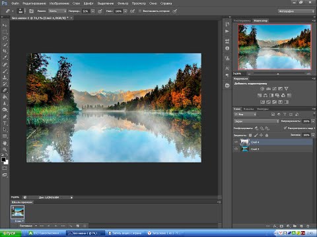Open the Загрузки taskbar button

click(164, 233)
